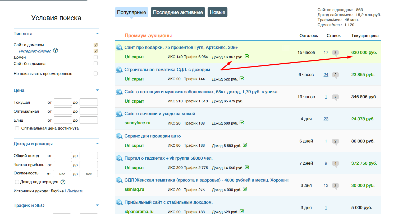Open comments bubble showing 2 for Строительная тематика
This screenshot has width=398, height=214.
coord(335,75)
